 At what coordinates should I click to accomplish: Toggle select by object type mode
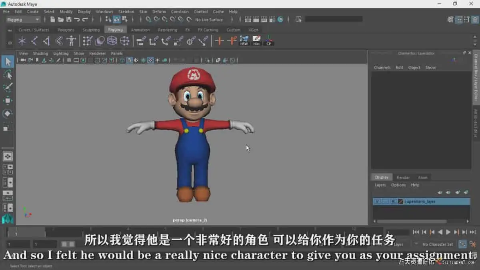click(116, 19)
